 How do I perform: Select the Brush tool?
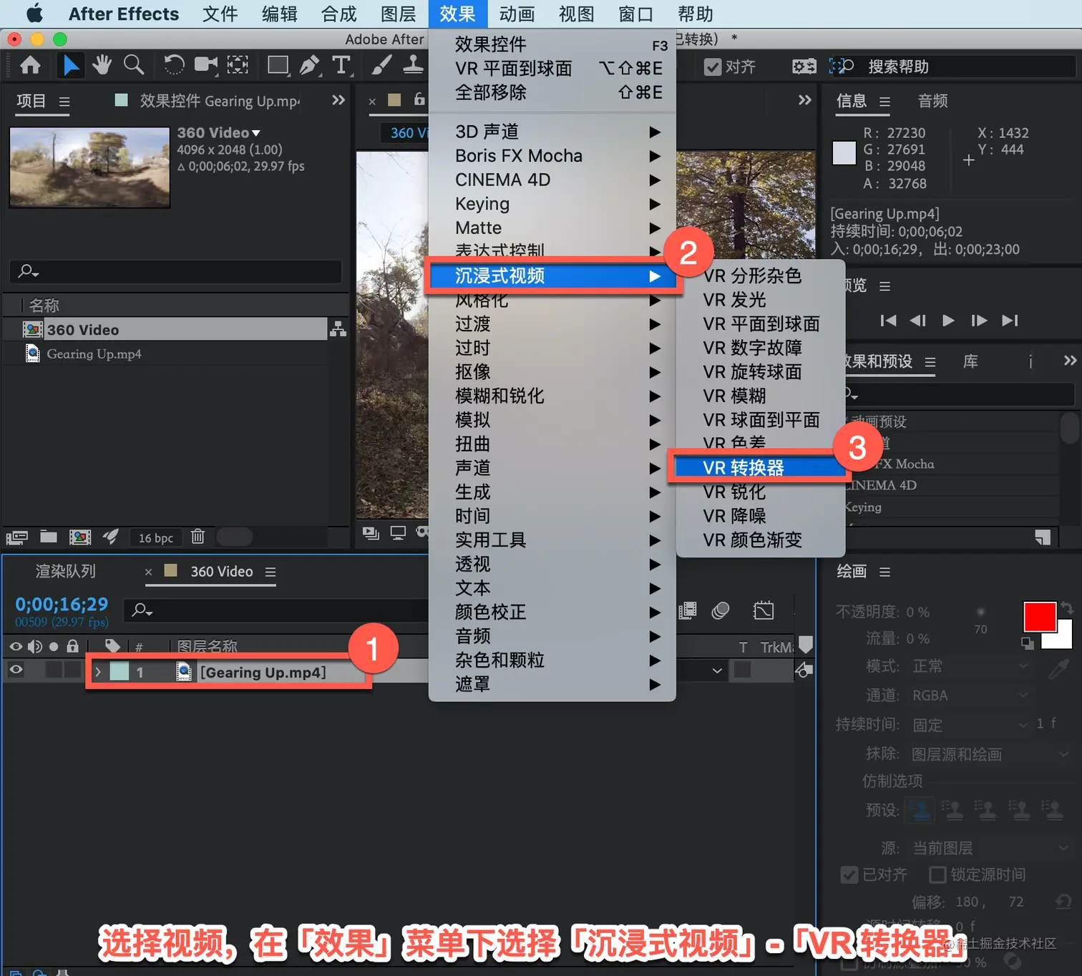pyautogui.click(x=381, y=65)
